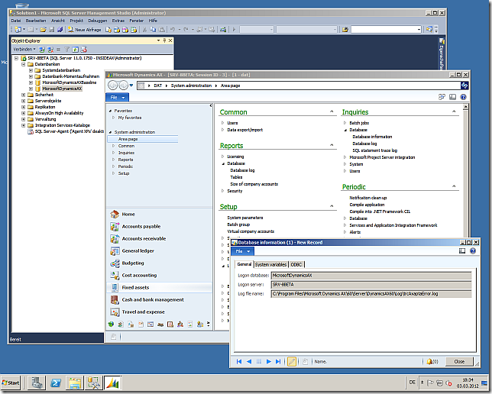This screenshot has width=492, height=394.
Task: Collapse the Datenbanken tree node
Action: coord(23,64)
